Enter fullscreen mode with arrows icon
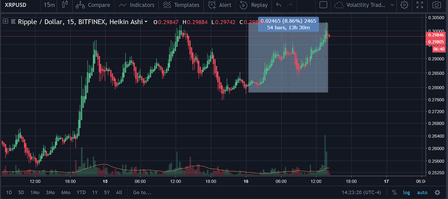The width and height of the screenshot is (448, 199). click(420, 5)
